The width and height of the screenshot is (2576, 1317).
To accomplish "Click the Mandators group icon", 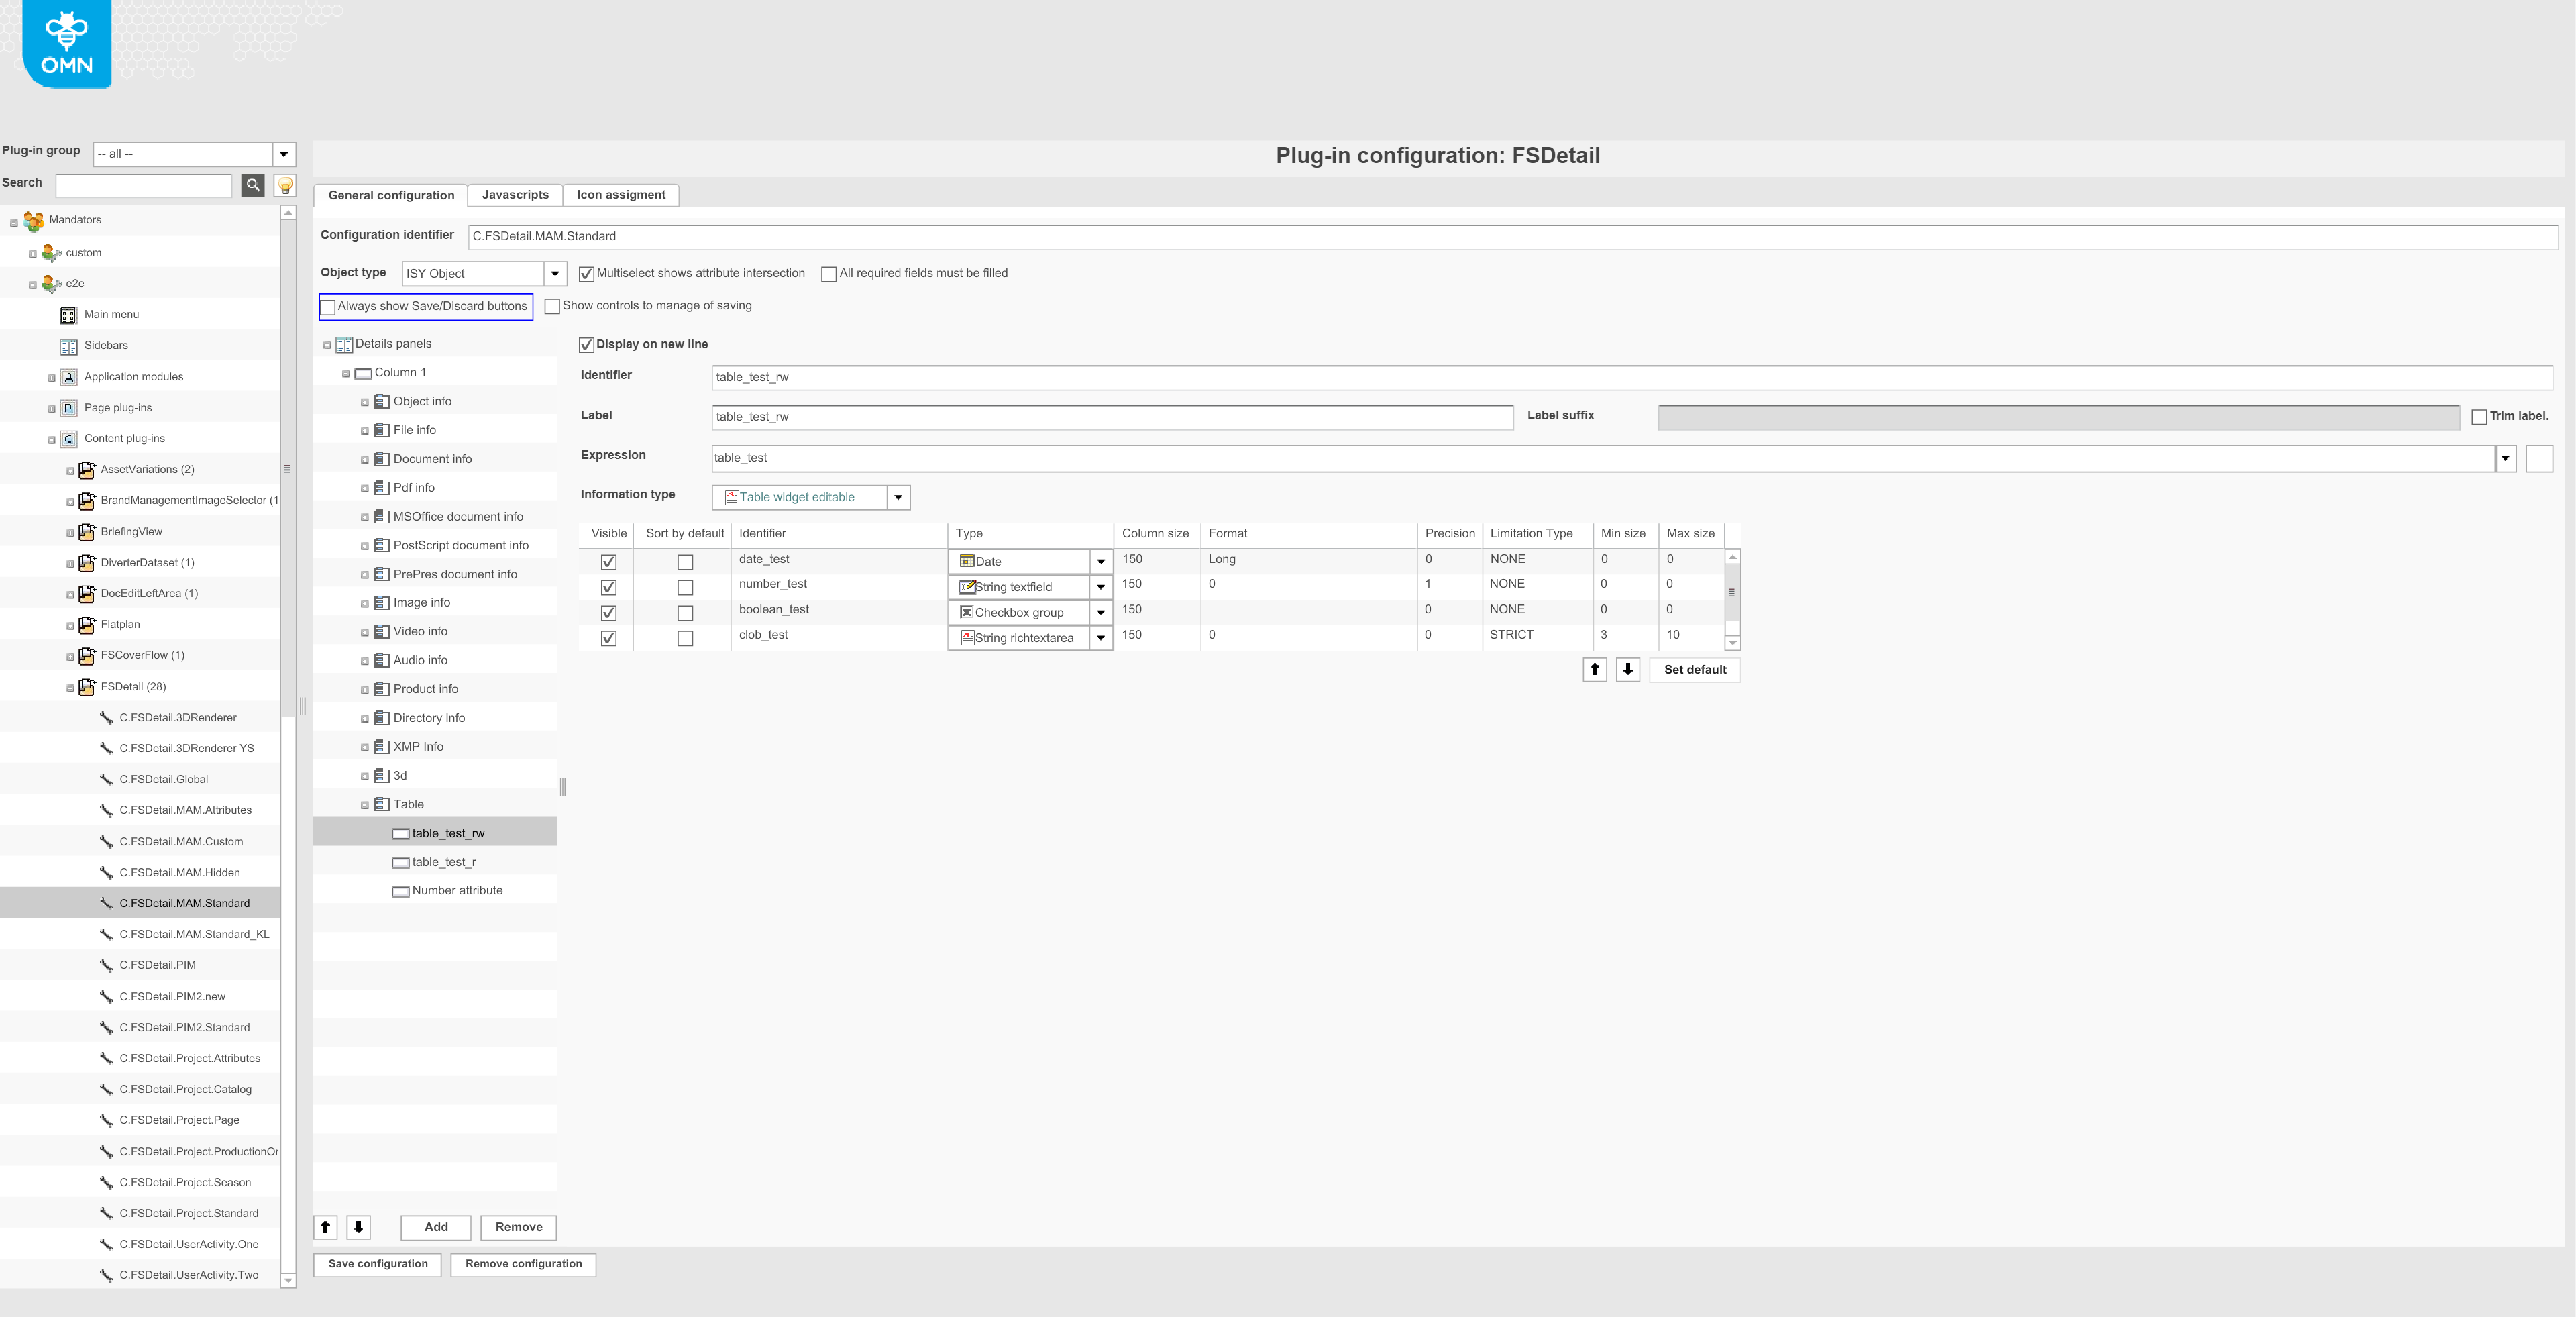I will click(x=34, y=221).
